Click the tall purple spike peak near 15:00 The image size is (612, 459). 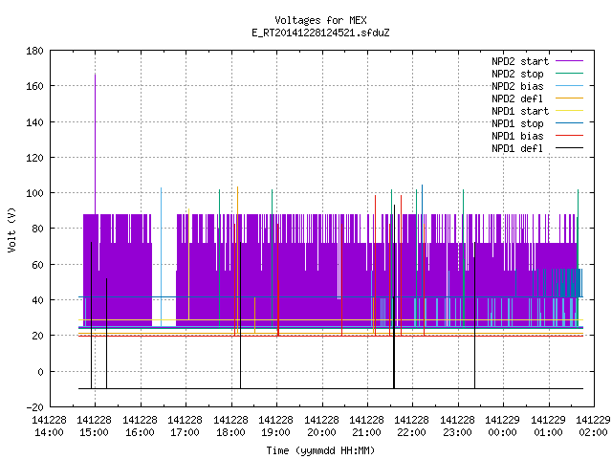(95, 75)
